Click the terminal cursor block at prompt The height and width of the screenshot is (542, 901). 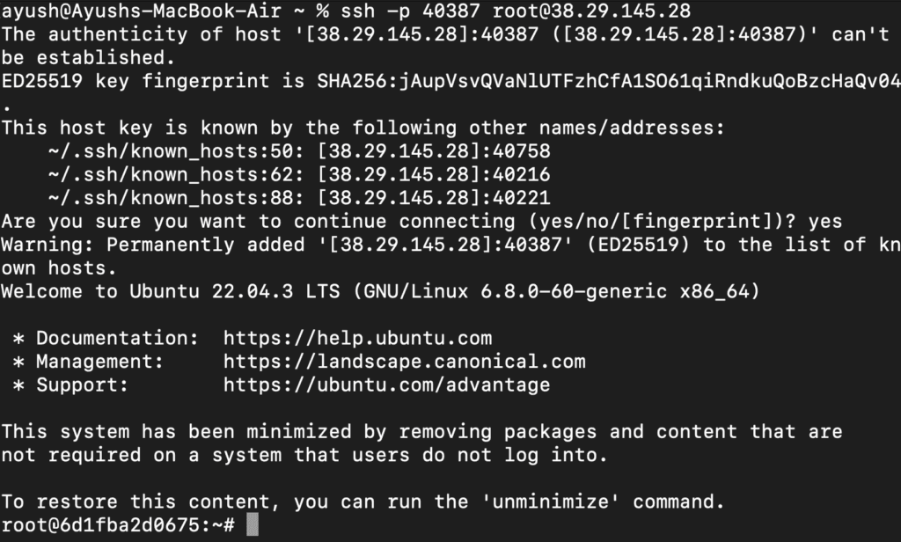tap(253, 524)
